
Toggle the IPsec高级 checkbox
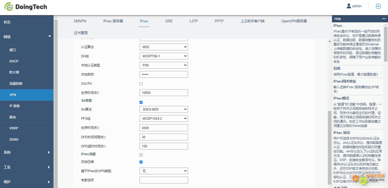pos(141,155)
